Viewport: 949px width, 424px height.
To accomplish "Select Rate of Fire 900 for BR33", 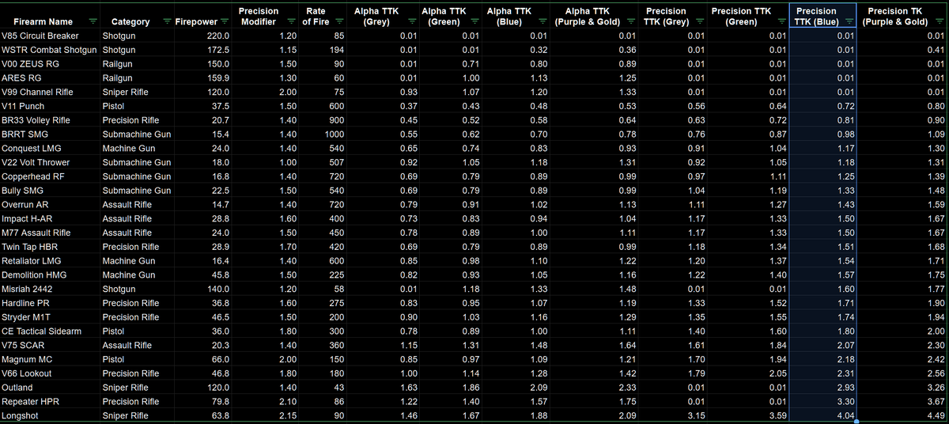I will [x=323, y=120].
